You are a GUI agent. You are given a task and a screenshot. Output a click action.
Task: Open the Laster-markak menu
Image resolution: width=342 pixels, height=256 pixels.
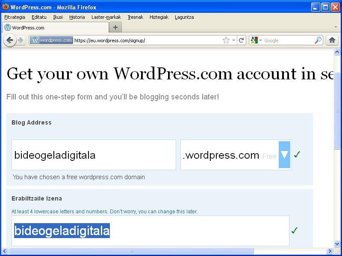click(106, 17)
